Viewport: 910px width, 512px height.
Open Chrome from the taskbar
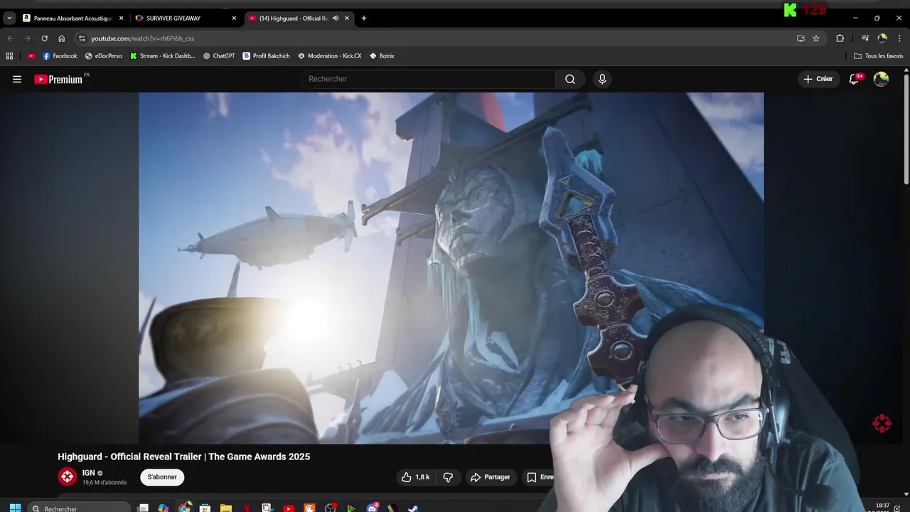185,508
